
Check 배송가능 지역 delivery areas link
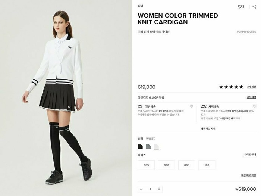click(208, 129)
